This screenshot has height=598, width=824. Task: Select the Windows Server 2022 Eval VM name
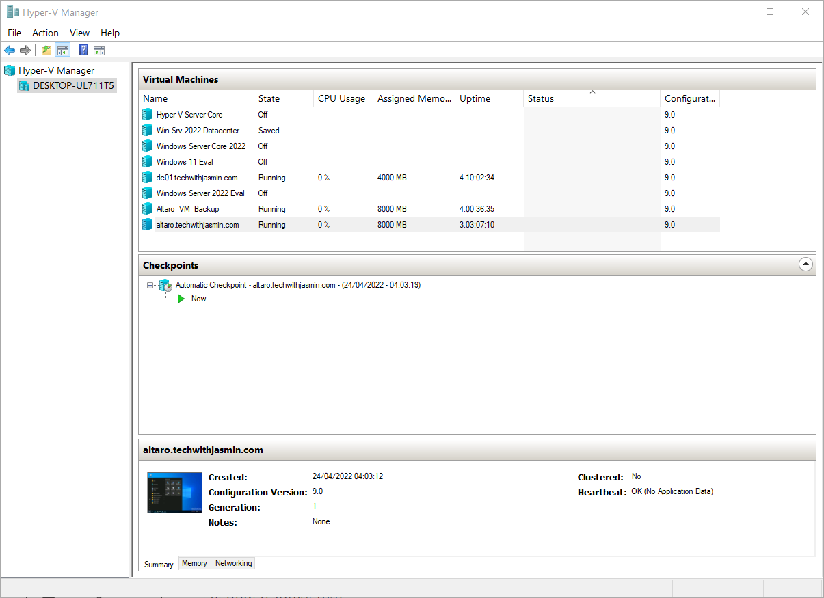pos(200,193)
